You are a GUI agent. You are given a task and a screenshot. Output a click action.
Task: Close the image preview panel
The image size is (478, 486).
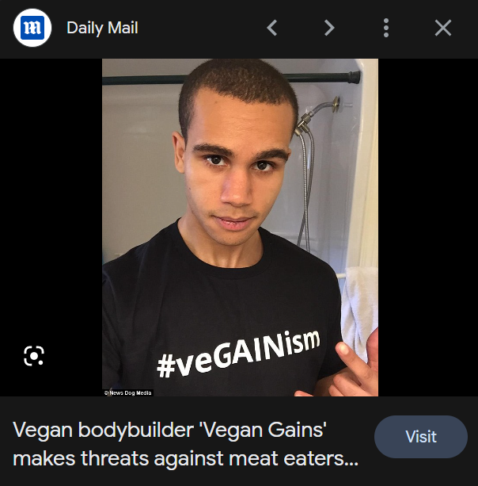click(443, 28)
